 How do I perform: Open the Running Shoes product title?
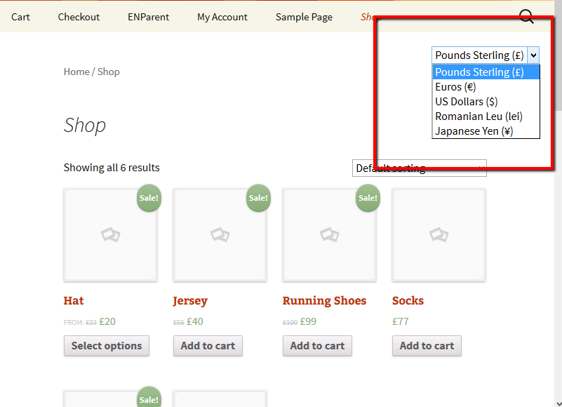324,300
